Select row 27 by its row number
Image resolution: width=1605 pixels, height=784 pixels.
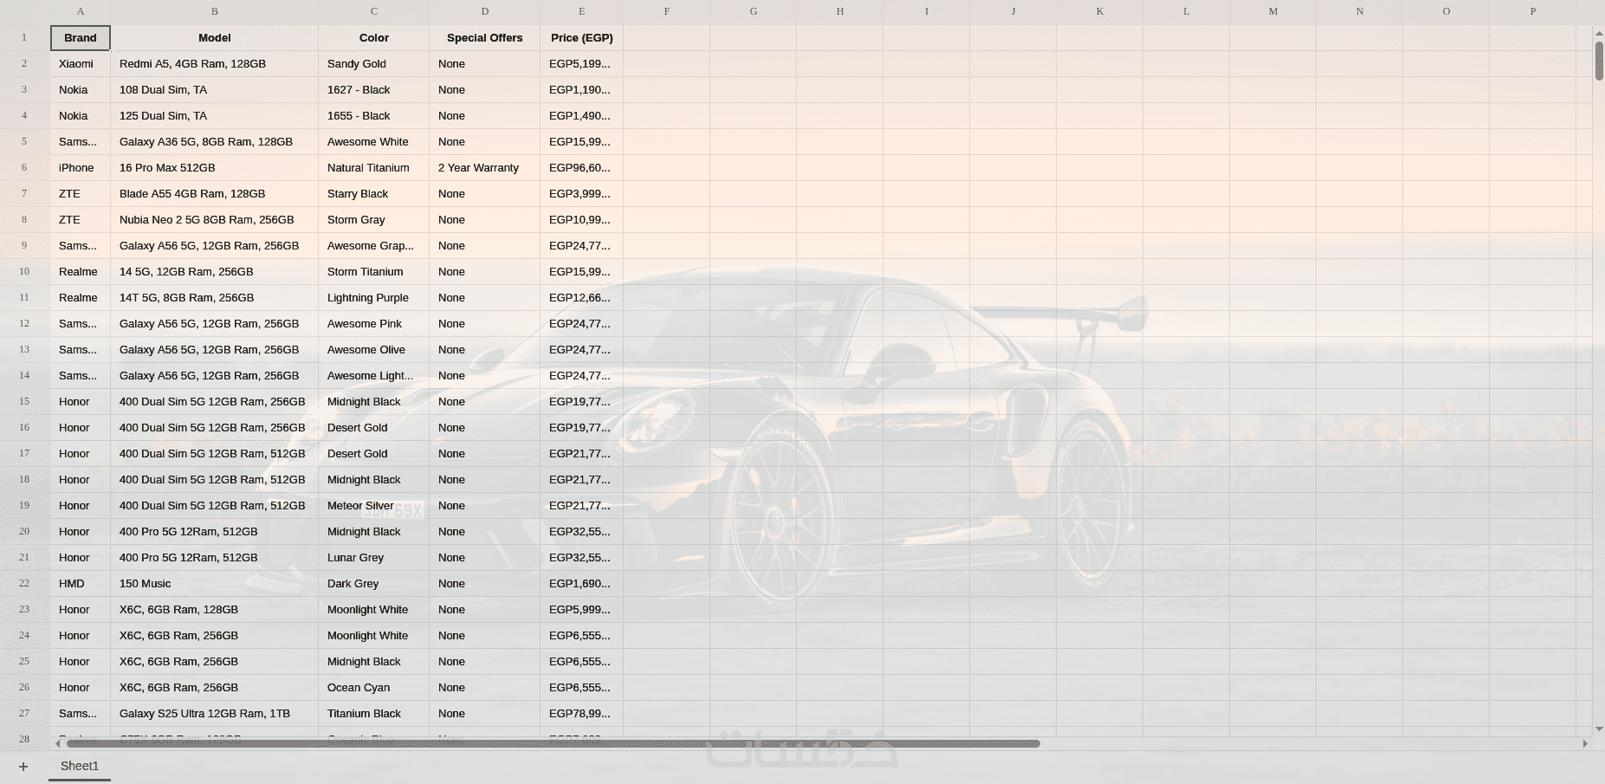click(24, 714)
